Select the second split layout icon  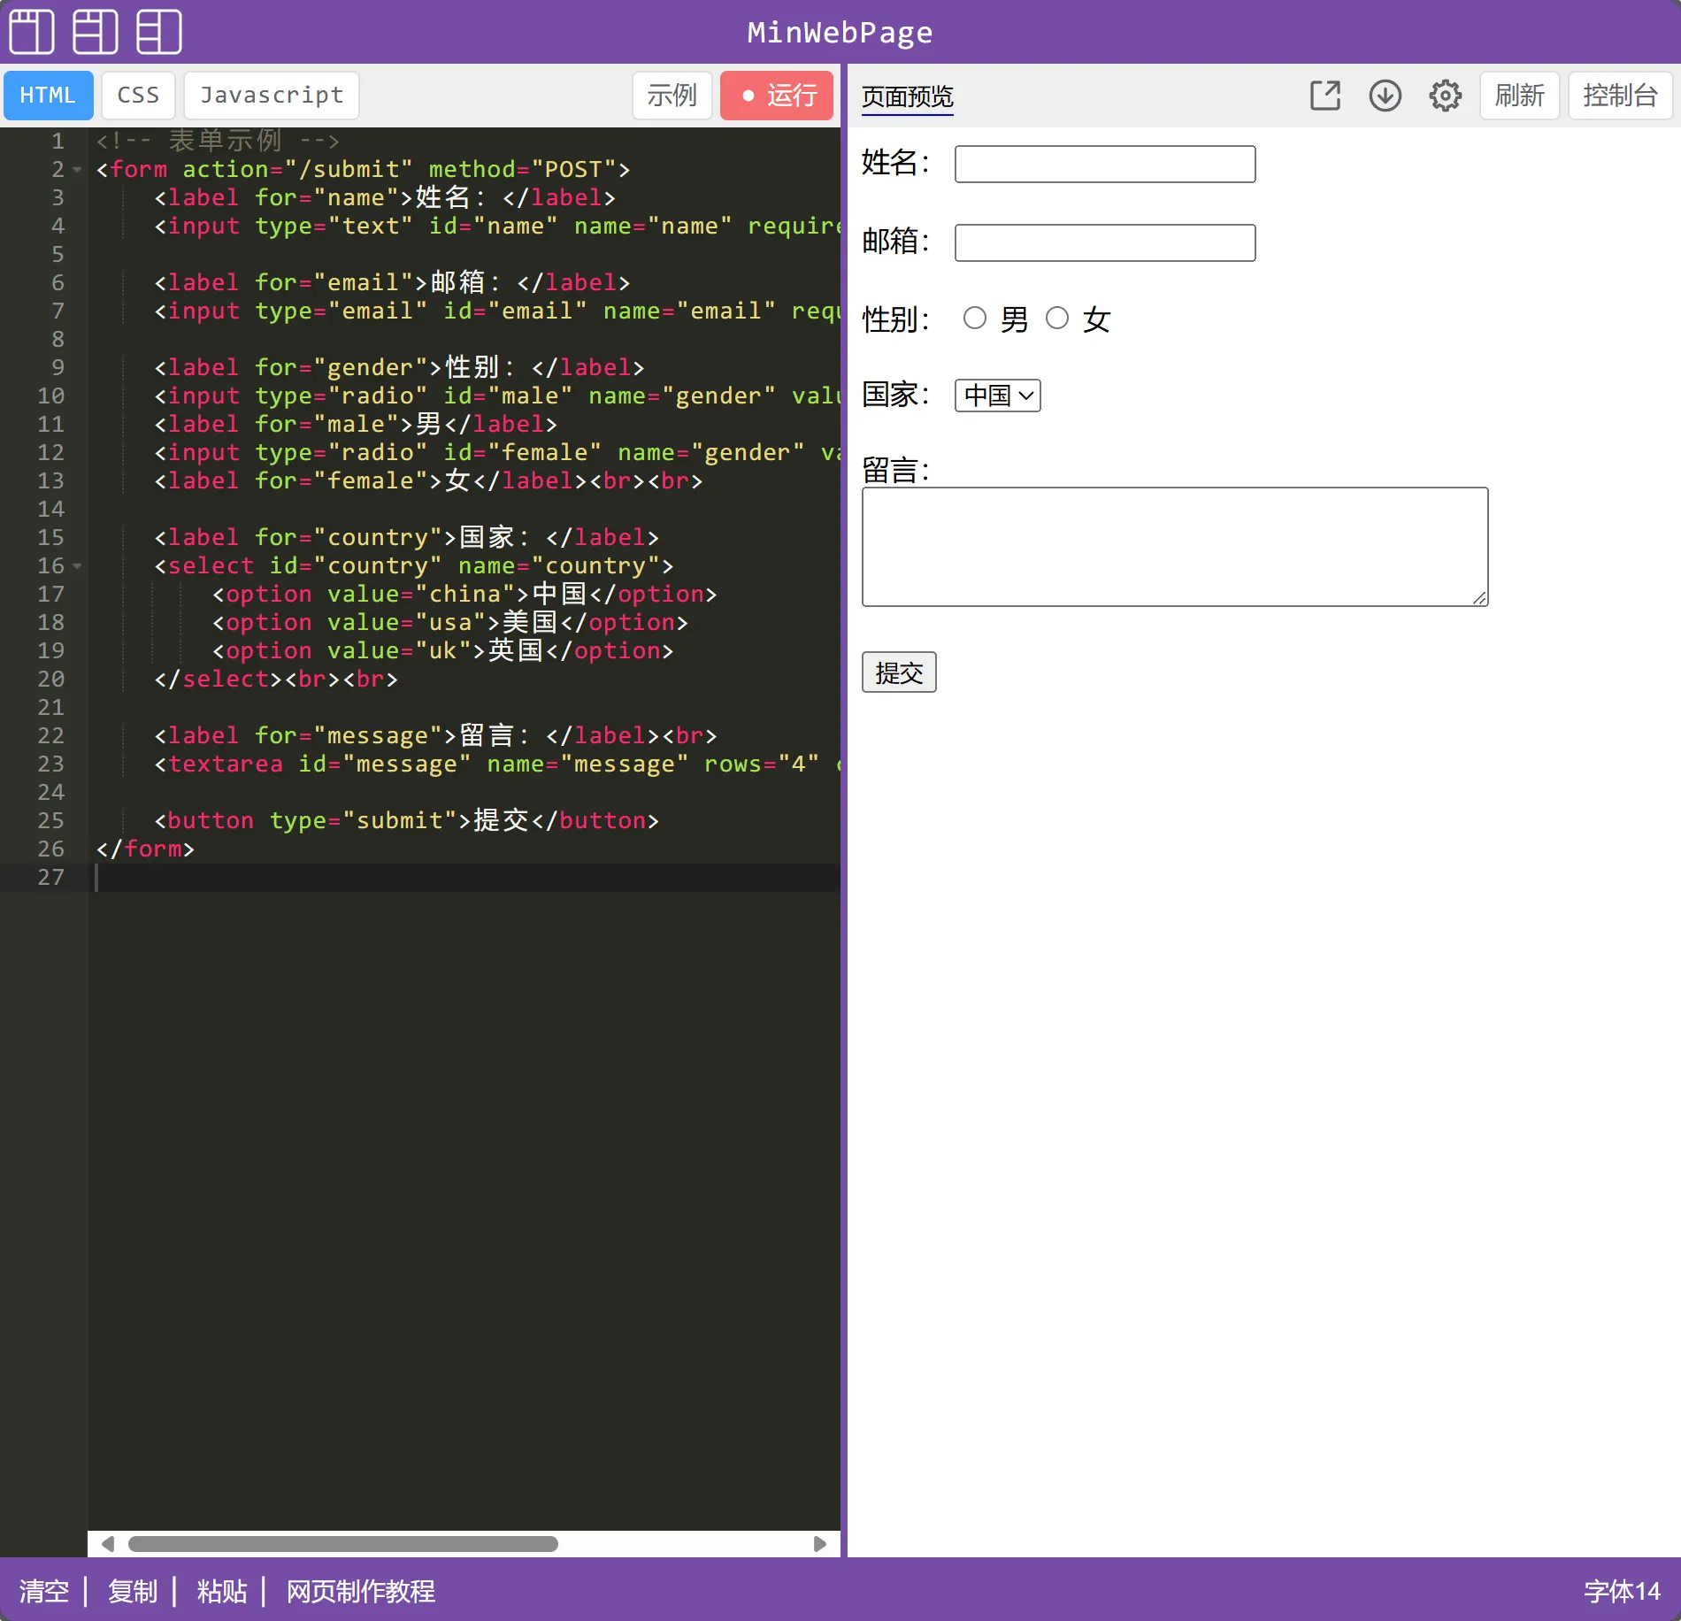[x=95, y=32]
